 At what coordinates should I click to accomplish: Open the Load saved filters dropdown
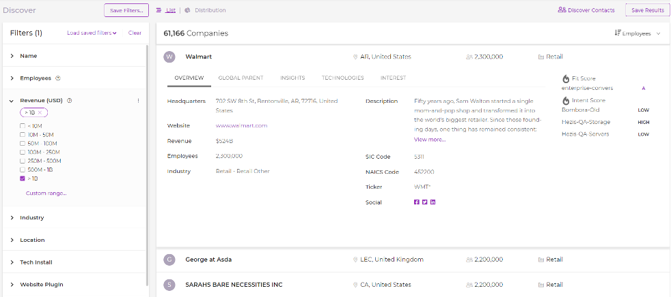point(92,33)
